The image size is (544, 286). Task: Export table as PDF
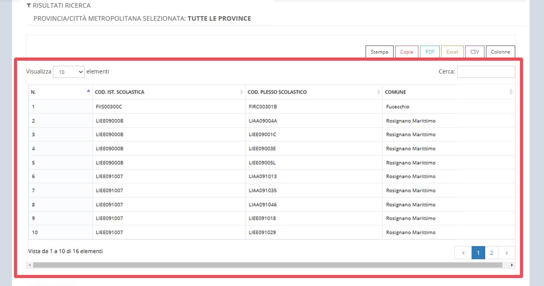pyautogui.click(x=430, y=52)
